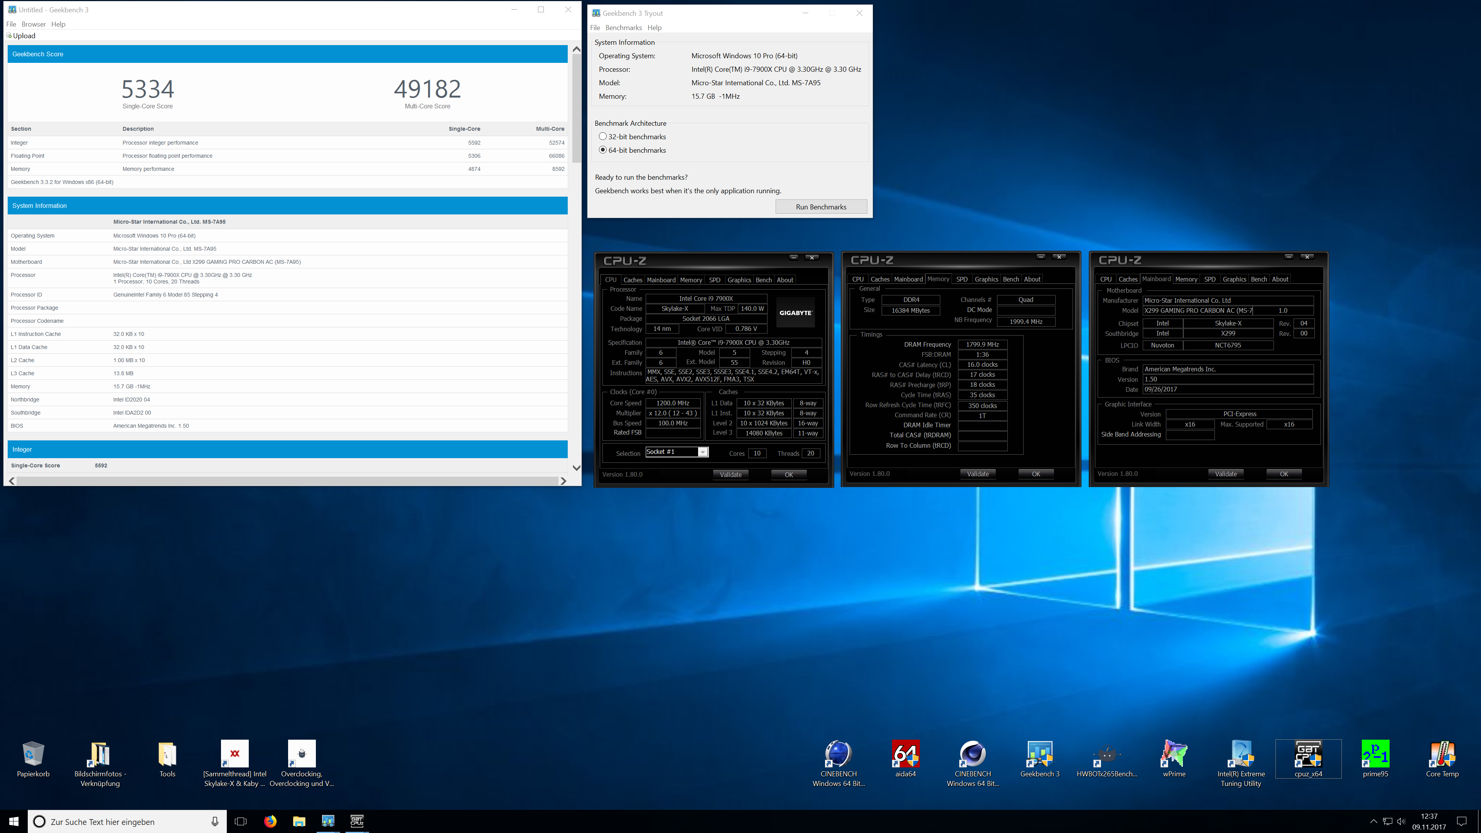The image size is (1481, 833).
Task: Open Bench tab in the first CPU-Z window
Action: point(764,280)
